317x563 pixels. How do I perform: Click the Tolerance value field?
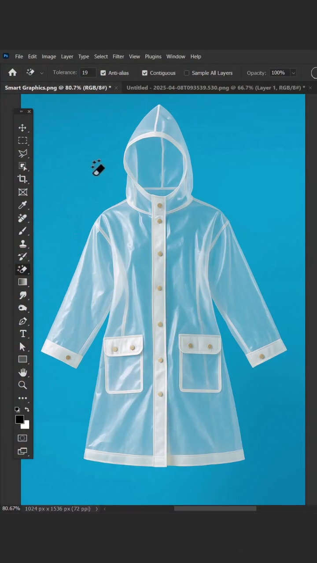(x=88, y=73)
